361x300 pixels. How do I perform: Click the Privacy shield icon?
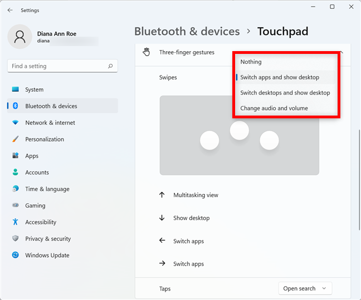click(x=16, y=238)
